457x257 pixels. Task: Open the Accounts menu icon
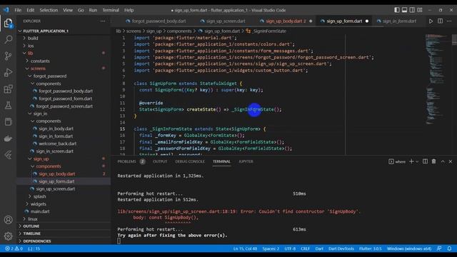(8, 219)
